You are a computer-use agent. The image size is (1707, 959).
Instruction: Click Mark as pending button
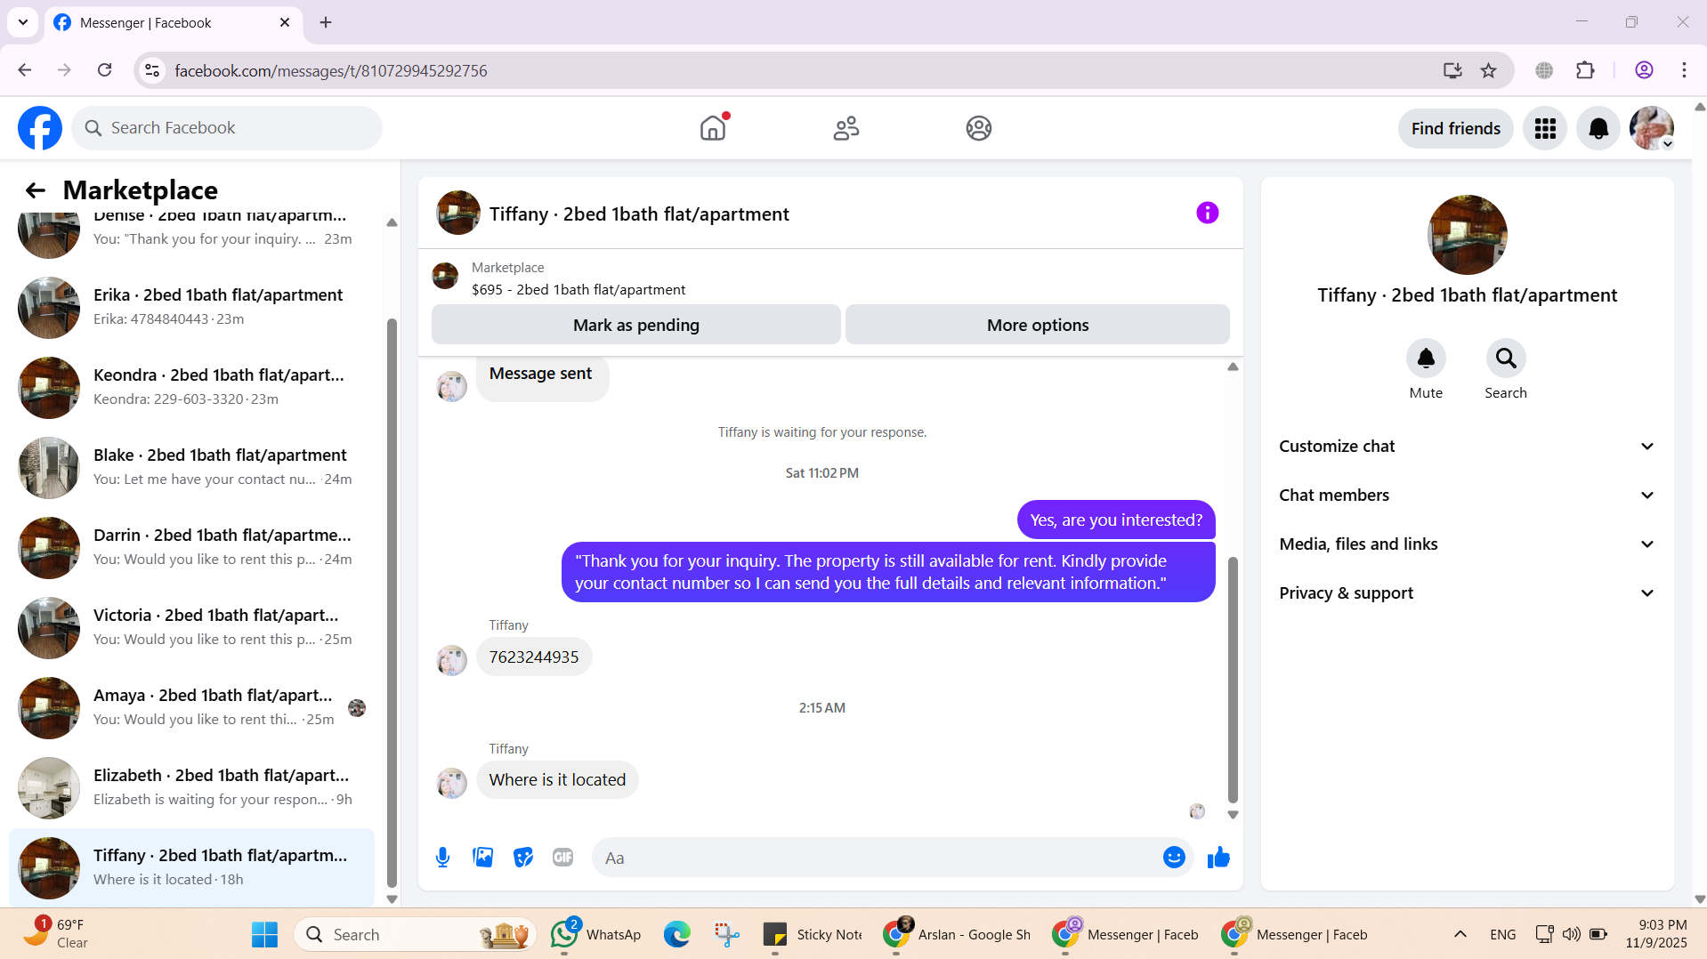pyautogui.click(x=635, y=325)
